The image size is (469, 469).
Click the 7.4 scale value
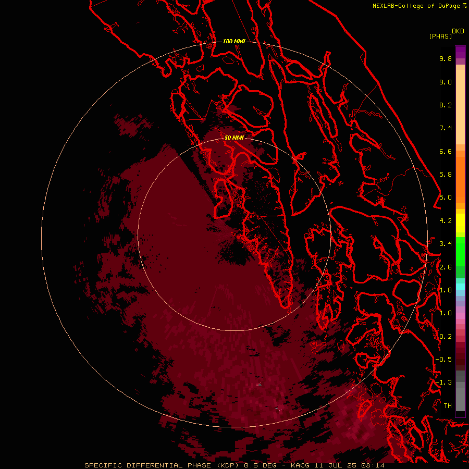pos(446,128)
